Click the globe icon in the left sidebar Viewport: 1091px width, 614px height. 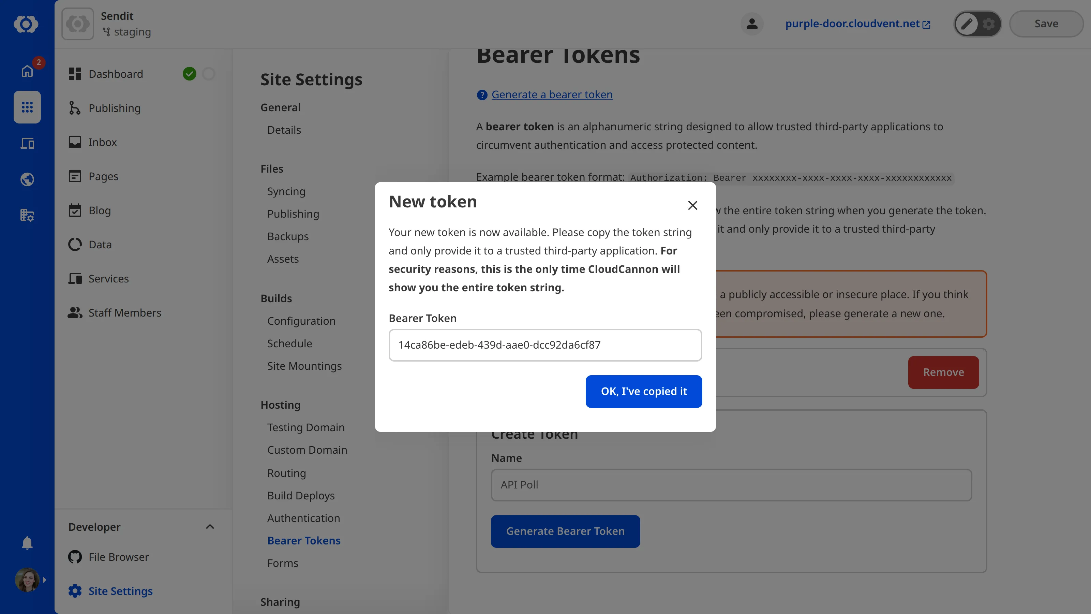[x=27, y=179]
